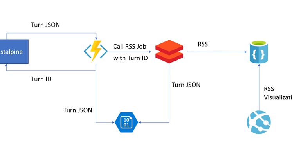Image resolution: width=292 pixels, height=164 pixels.
Task: Select the "Turn ID" label below the blue box
Action: coord(41,79)
